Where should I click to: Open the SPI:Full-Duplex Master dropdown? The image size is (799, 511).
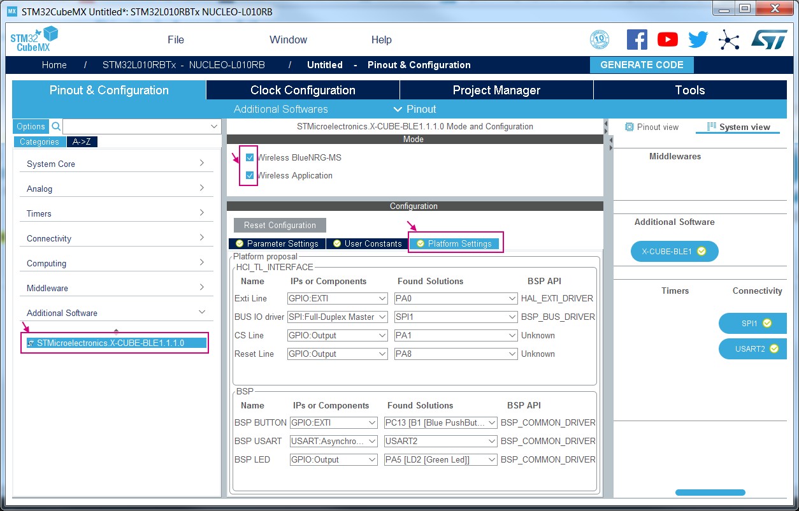point(337,317)
